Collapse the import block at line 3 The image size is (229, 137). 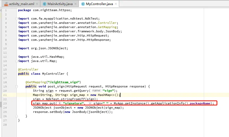point(16,19)
